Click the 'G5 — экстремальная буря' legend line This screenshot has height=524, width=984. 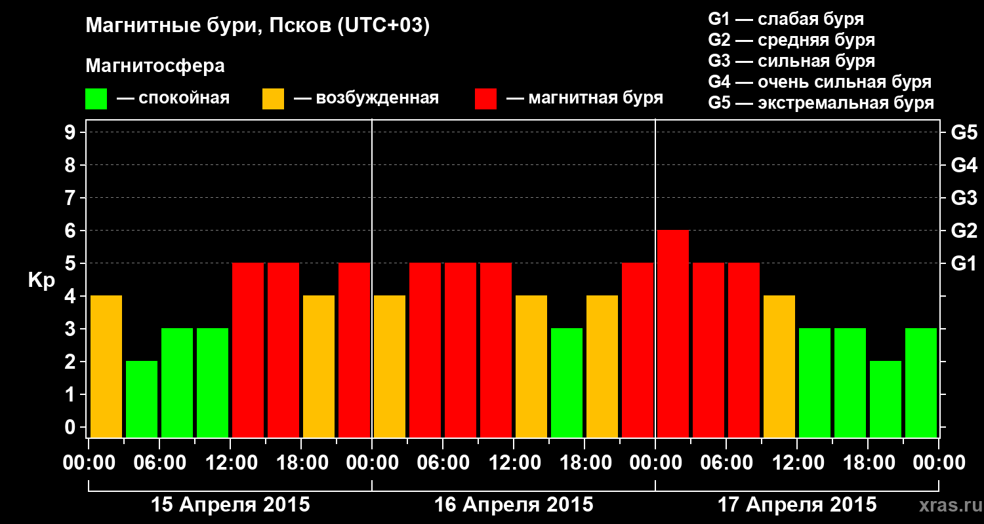pos(821,103)
